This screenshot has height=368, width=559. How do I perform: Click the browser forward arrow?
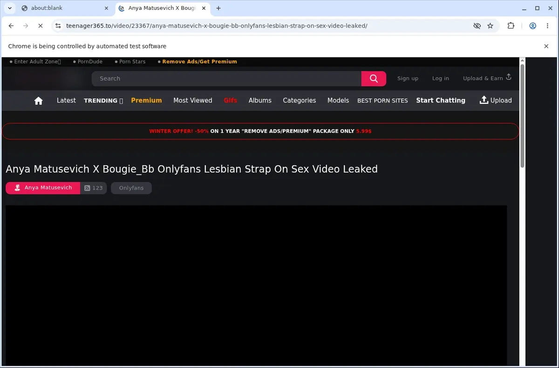point(26,26)
